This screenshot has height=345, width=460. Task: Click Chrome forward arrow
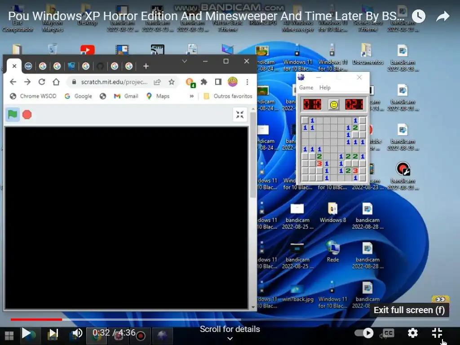(27, 82)
